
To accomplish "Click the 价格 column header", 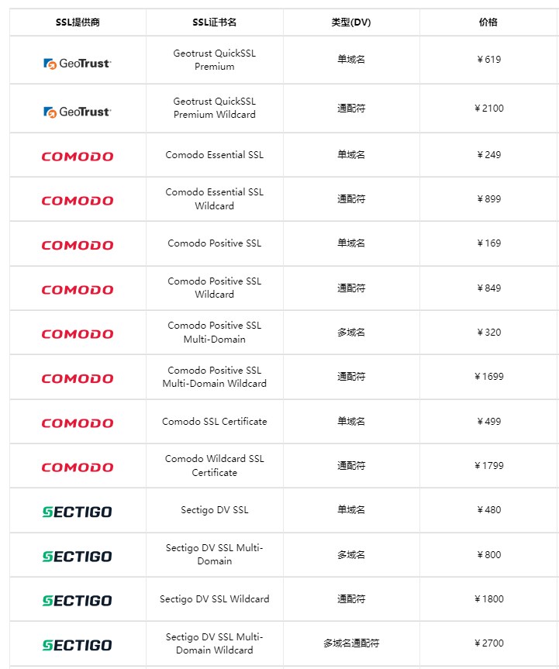I will [x=488, y=22].
